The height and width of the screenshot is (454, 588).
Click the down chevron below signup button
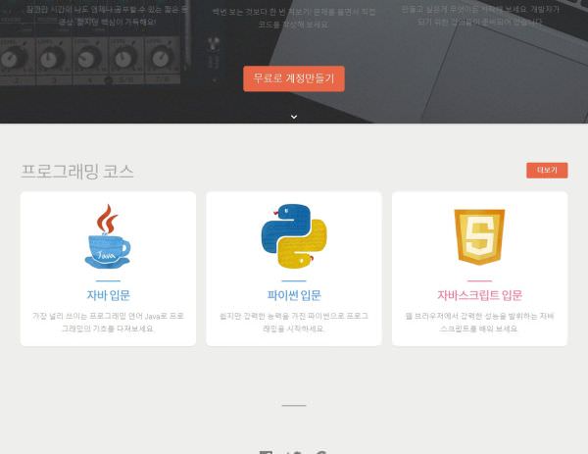pyautogui.click(x=294, y=117)
